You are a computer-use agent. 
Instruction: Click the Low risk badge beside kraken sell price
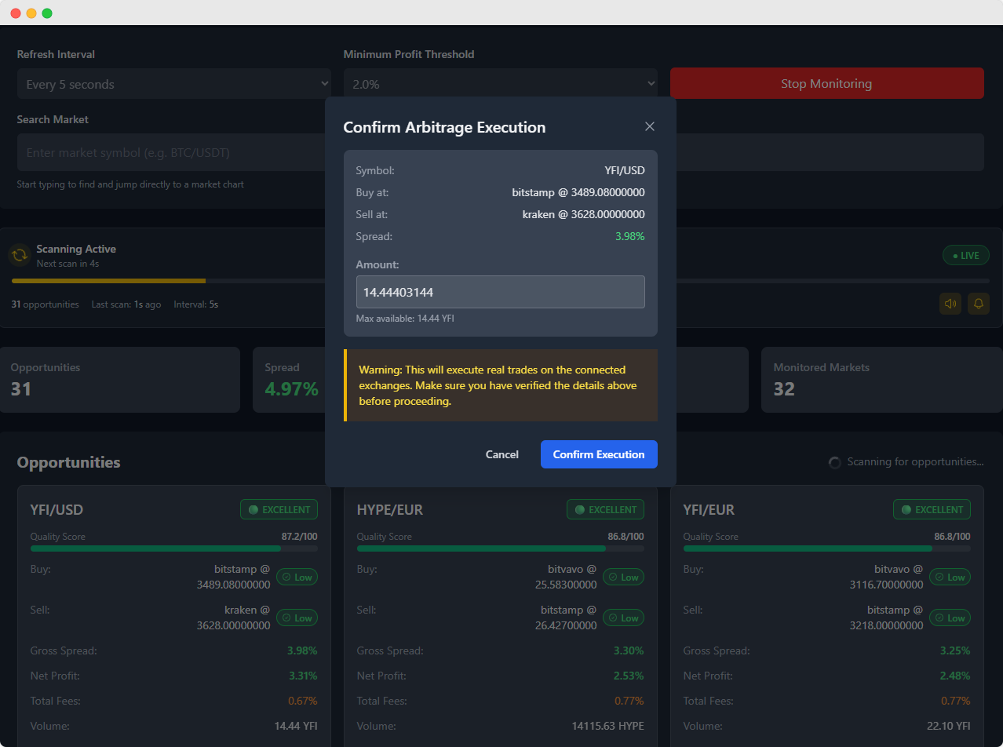tap(297, 618)
